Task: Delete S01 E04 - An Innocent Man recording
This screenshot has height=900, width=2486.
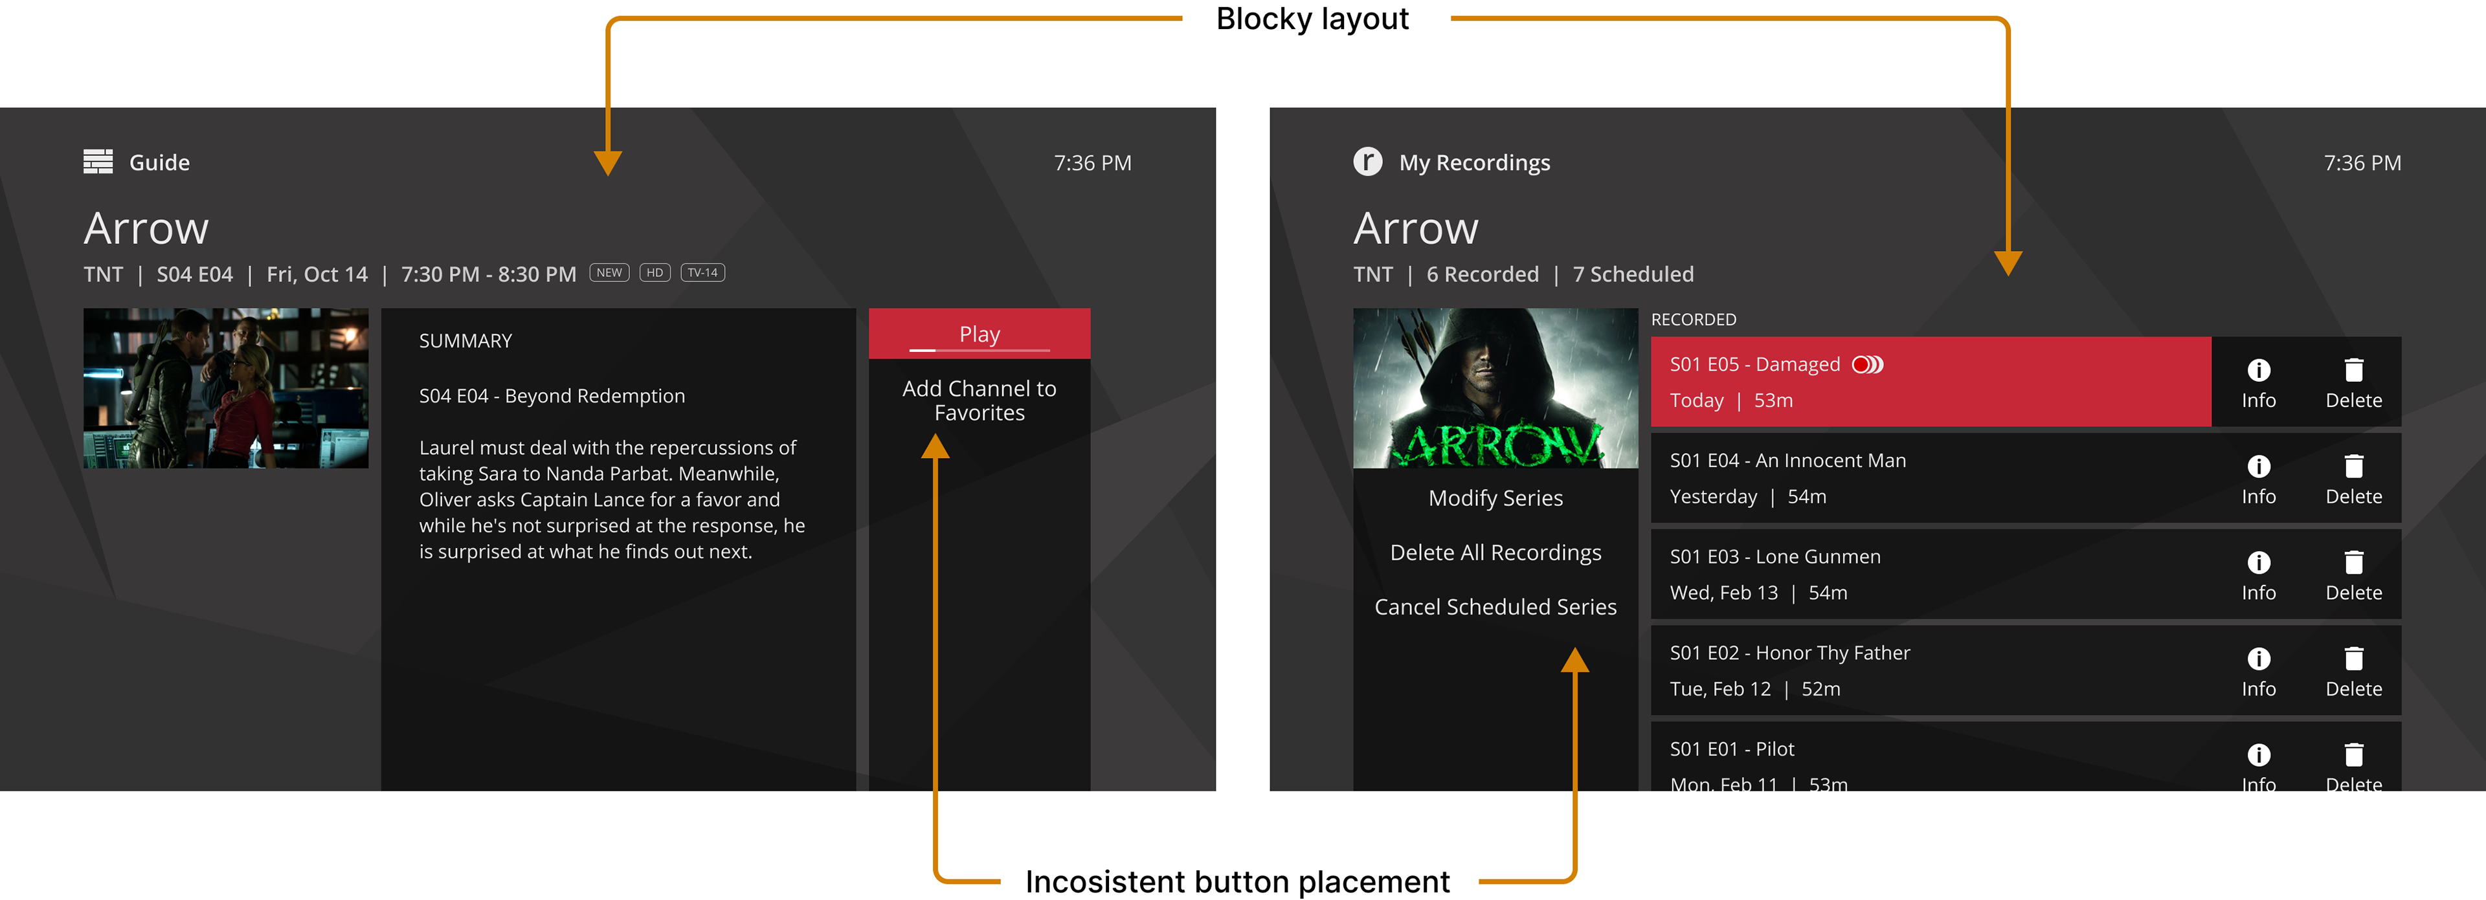Action: pos(2353,478)
